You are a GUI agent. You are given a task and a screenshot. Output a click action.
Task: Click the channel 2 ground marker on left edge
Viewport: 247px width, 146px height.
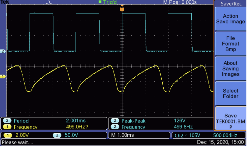tap(3, 51)
